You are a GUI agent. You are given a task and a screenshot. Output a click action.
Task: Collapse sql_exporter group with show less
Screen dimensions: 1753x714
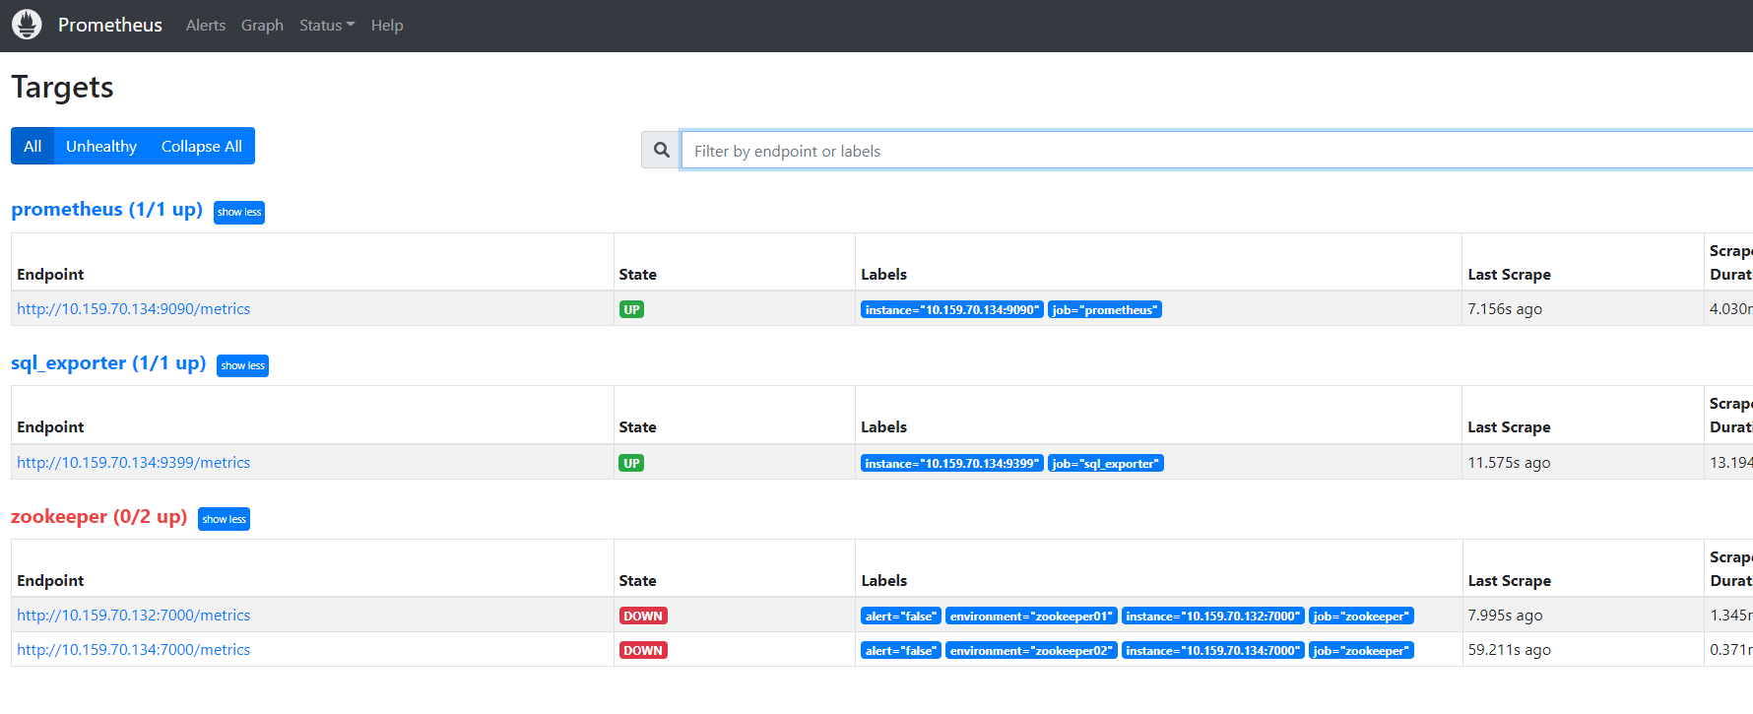242,366
